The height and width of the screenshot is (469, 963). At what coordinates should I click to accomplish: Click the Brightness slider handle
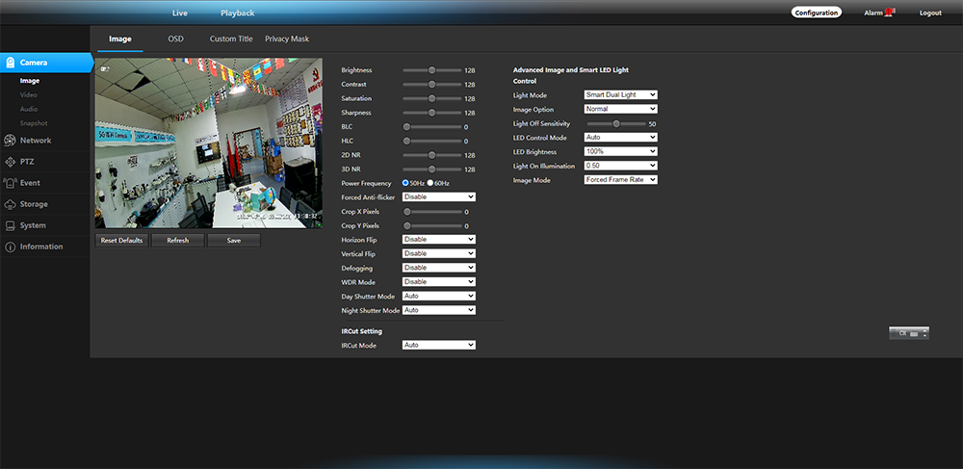[432, 70]
